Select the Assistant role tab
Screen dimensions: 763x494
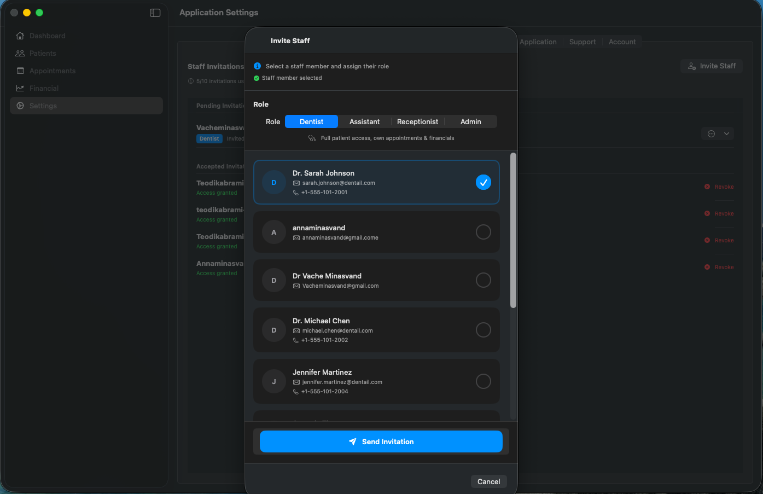(x=364, y=121)
